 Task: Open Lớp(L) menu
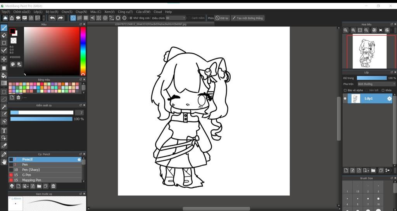[x=38, y=12]
